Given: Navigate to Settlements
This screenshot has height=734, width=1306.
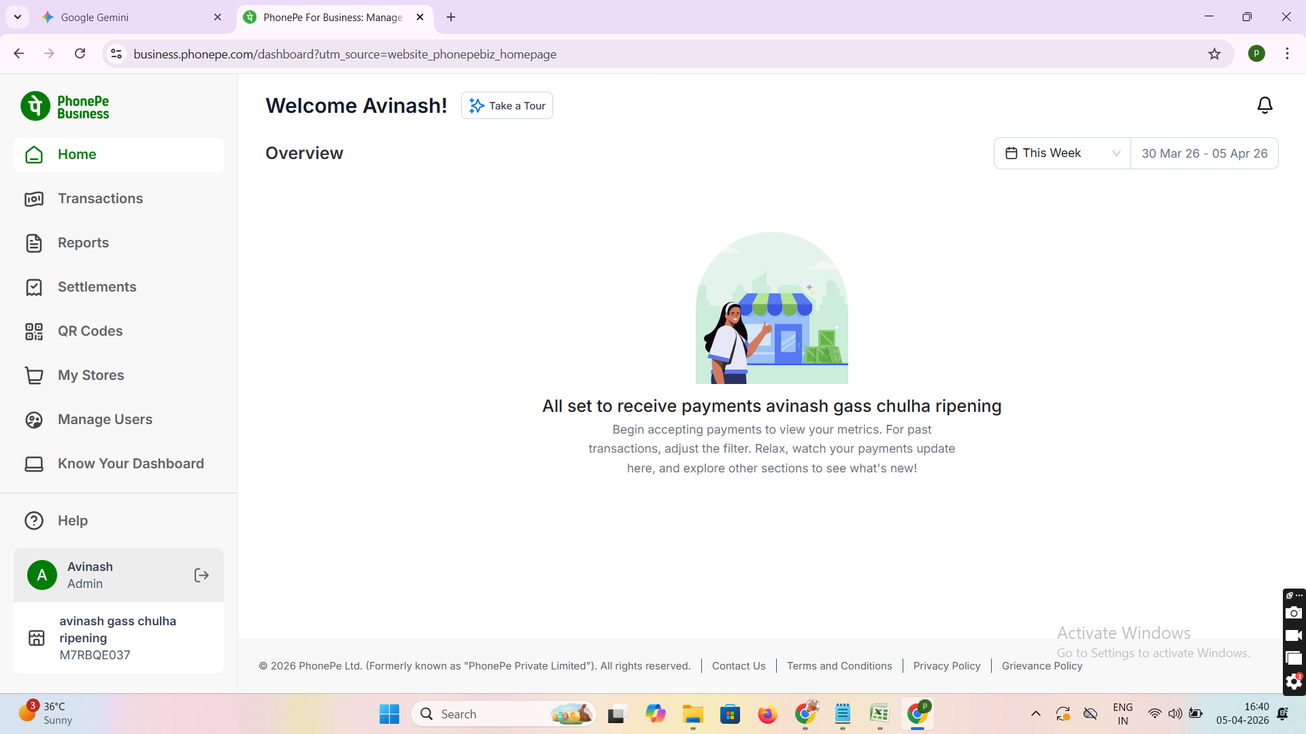Looking at the screenshot, I should 118,287.
